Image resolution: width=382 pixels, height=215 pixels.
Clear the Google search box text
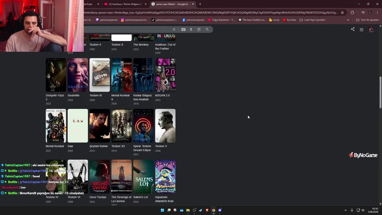(x=174, y=29)
